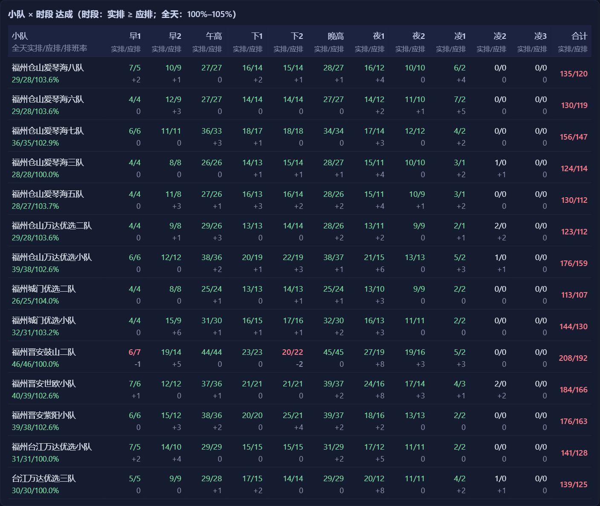Viewport: 600px width, 506px height.
Task: Select team name 福州仓山爱琴海三队
Action: pyautogui.click(x=48, y=162)
